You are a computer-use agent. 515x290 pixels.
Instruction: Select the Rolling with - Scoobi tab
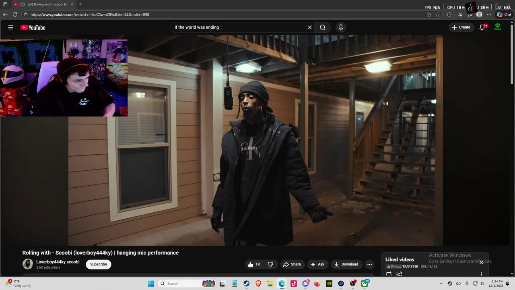[x=43, y=4]
